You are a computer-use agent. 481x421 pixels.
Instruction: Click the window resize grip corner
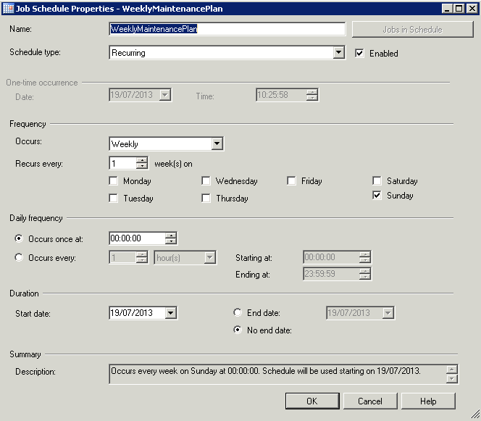[x=475, y=415]
